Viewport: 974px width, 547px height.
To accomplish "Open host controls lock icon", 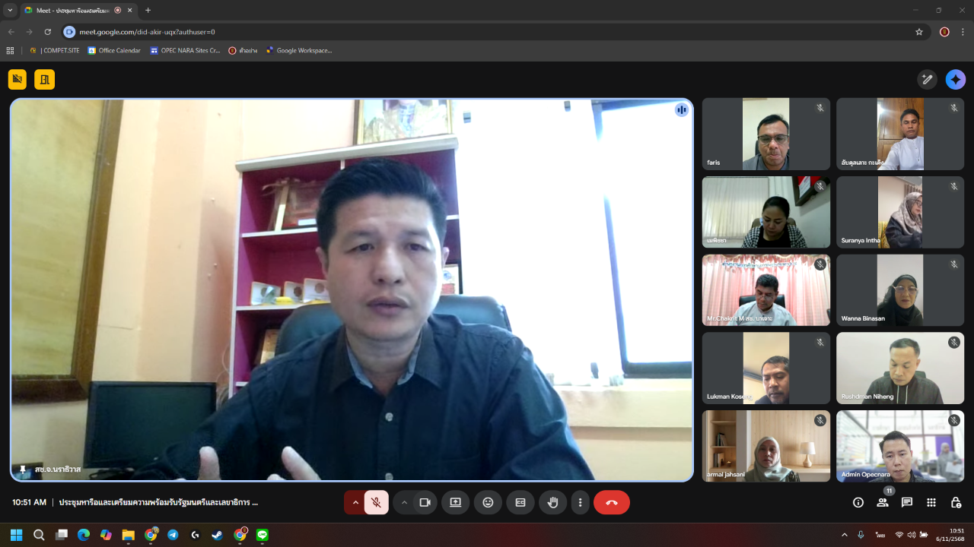I will point(956,502).
